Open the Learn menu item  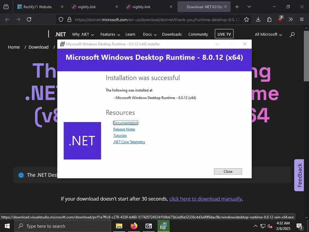coord(130,34)
